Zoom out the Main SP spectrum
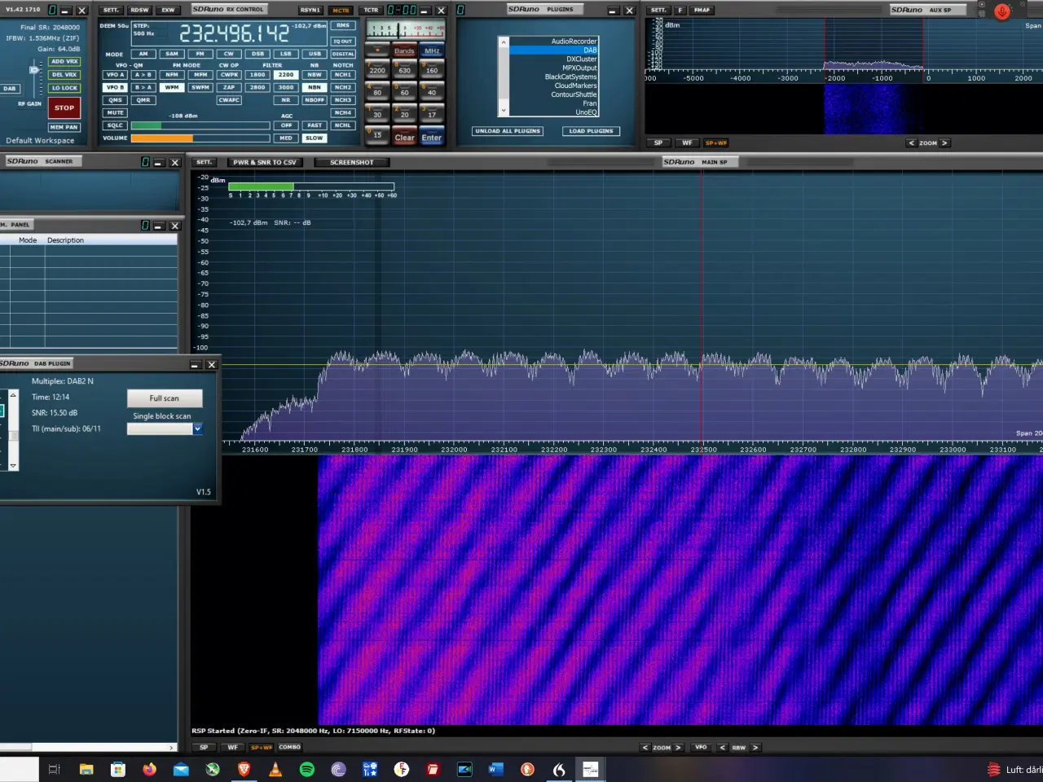 tap(645, 747)
